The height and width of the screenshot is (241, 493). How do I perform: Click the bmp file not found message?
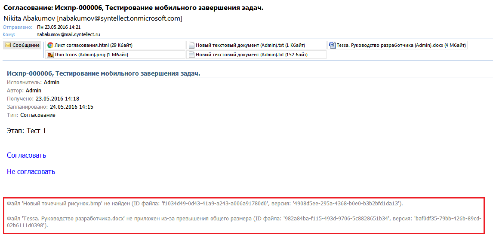point(205,203)
